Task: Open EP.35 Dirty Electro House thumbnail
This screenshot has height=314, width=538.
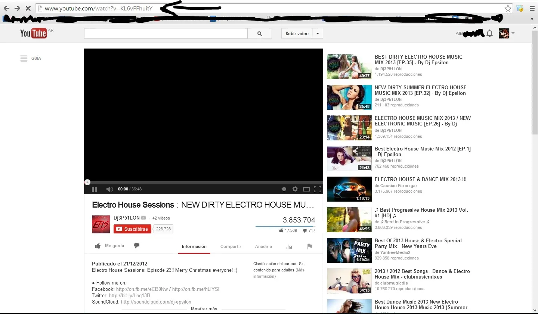Action: click(349, 66)
